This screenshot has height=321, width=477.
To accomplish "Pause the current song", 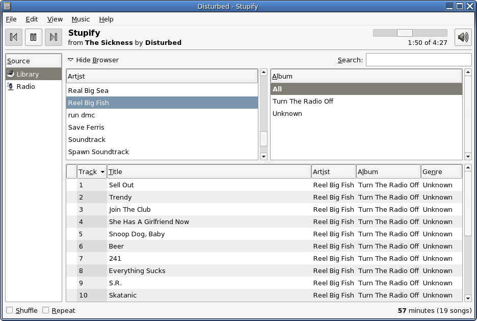I will tap(34, 37).
